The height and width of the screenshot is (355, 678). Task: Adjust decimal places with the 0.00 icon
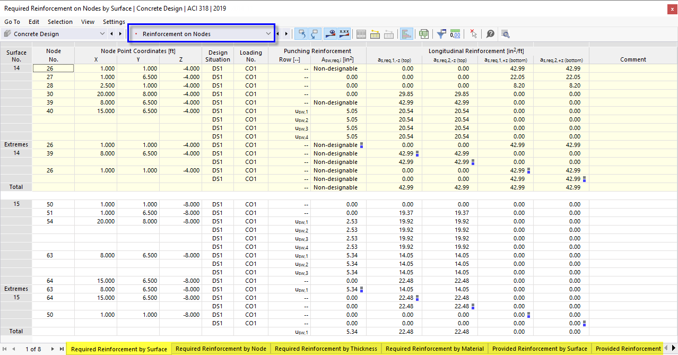tap(456, 33)
